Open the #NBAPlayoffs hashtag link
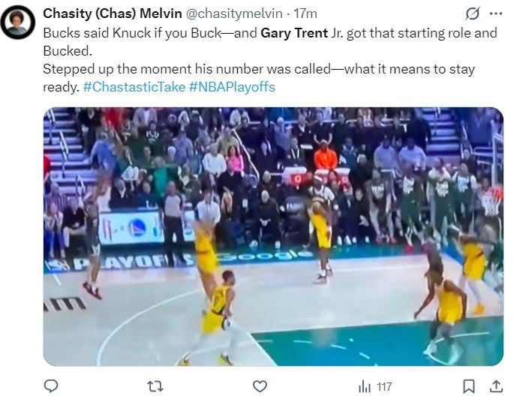 click(x=232, y=87)
